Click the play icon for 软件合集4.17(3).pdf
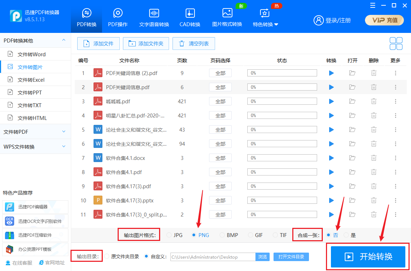Viewport: 411px width, 271px height. coord(331,186)
